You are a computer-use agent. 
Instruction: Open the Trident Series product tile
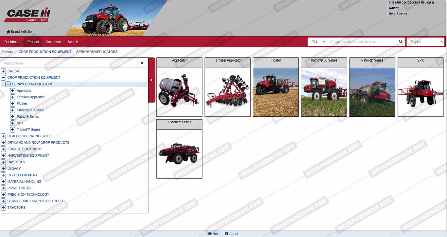[179, 153]
